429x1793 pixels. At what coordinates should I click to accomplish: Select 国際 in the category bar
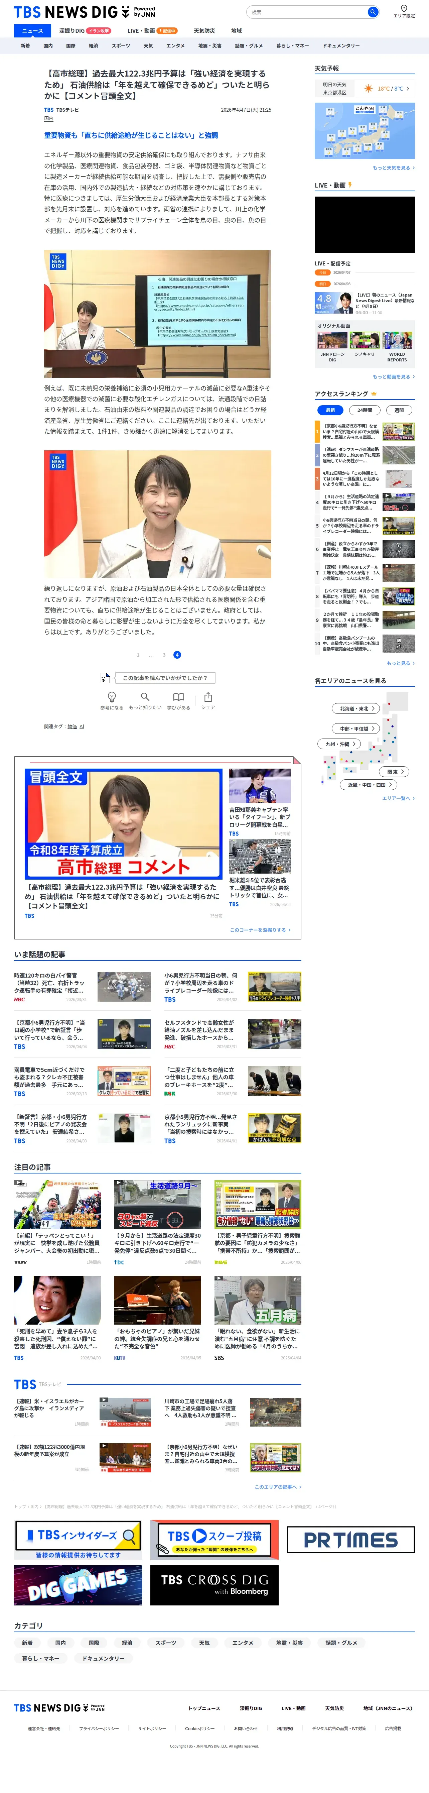[x=71, y=46]
